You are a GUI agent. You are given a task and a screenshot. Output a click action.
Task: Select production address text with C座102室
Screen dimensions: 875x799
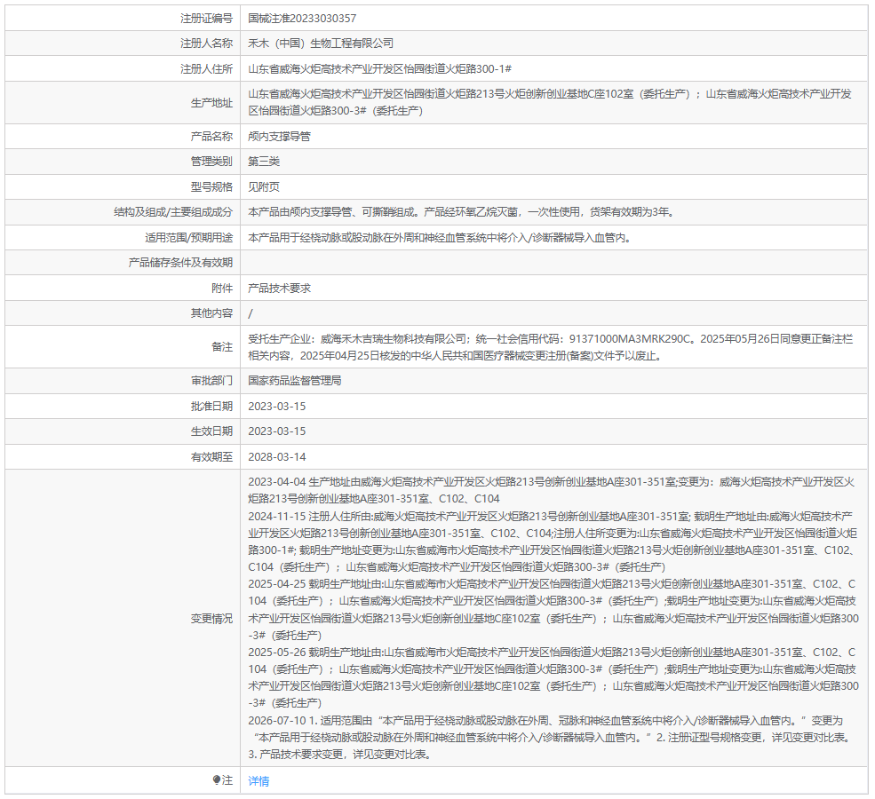(550, 103)
